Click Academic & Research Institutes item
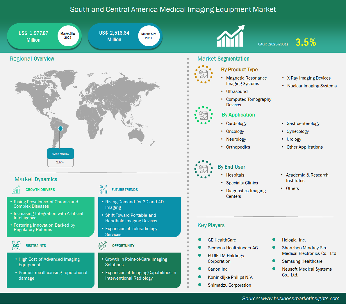 [x=307, y=178]
